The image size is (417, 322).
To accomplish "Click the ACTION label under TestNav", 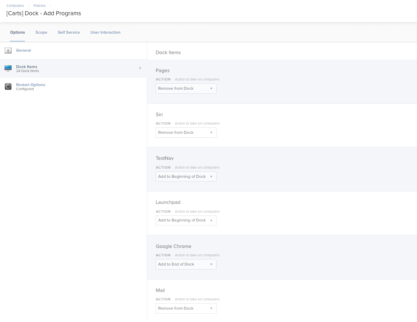I will [x=163, y=168].
